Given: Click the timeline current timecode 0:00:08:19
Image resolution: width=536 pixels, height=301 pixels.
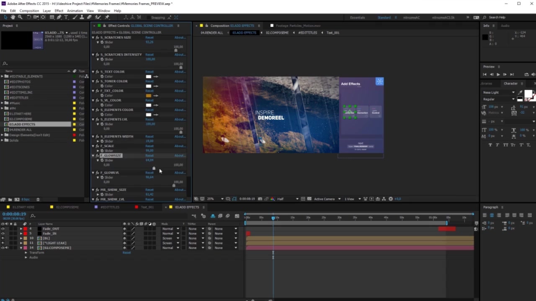Looking at the screenshot, I should click(x=14, y=214).
